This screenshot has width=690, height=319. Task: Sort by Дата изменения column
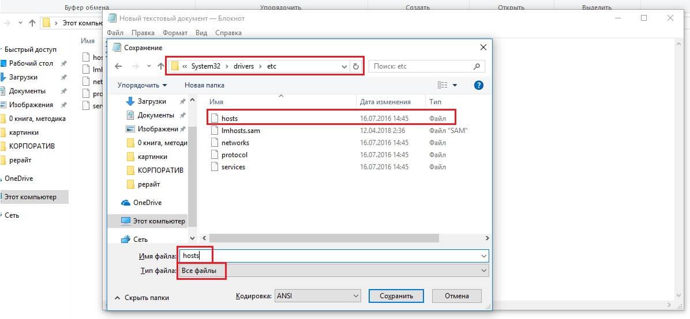click(385, 102)
